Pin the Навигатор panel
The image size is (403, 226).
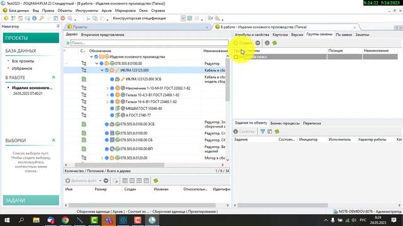58,26
